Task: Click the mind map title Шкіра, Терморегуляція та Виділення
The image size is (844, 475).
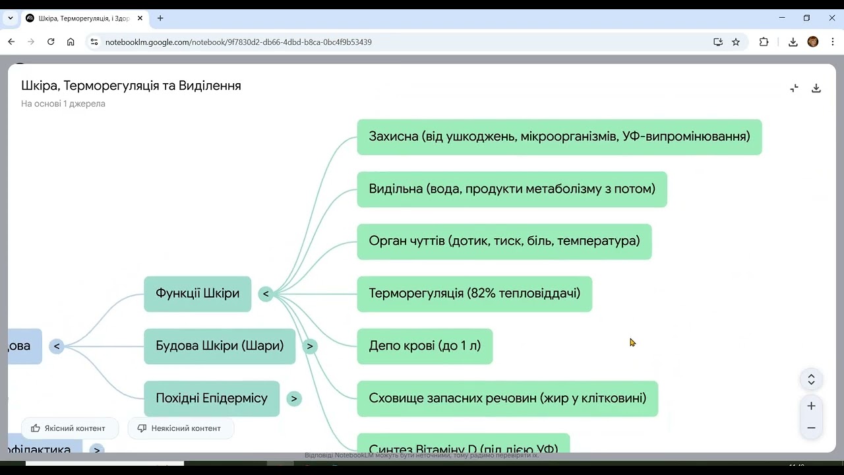Action: tap(131, 86)
